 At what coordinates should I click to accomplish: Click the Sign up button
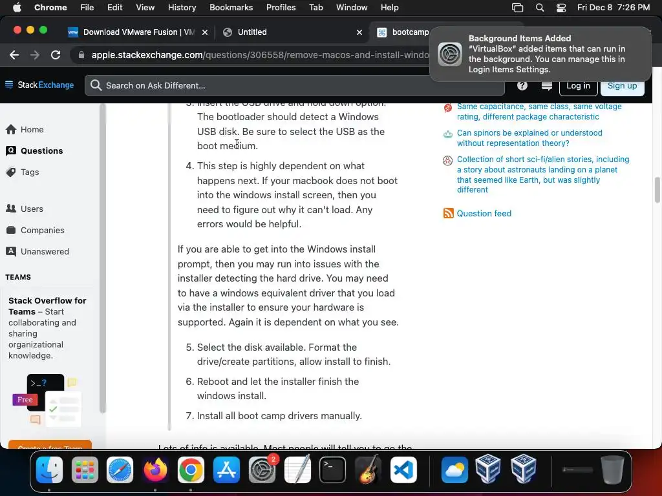[622, 86]
